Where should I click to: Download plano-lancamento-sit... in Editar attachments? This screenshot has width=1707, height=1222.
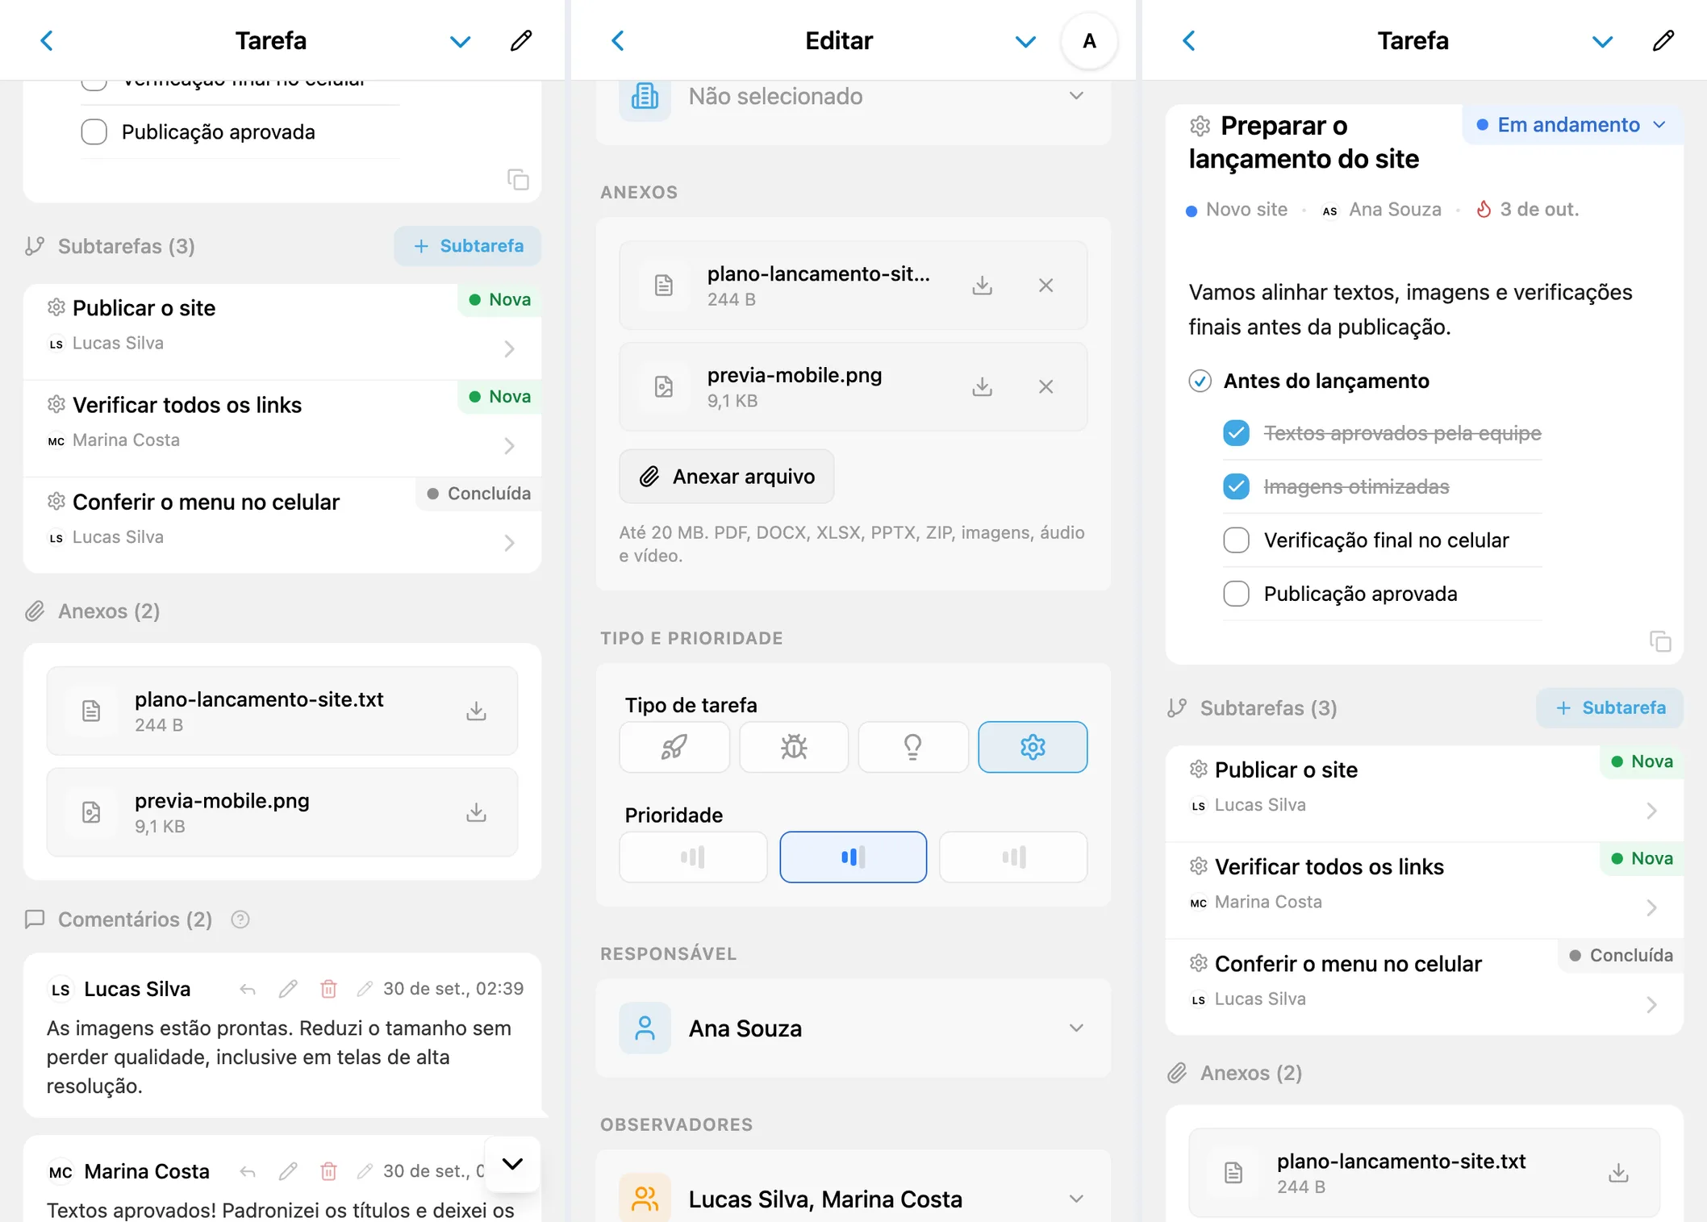coord(982,286)
